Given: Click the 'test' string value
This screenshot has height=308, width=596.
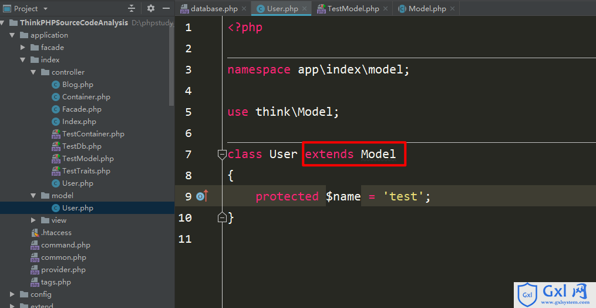Looking at the screenshot, I should pos(403,196).
